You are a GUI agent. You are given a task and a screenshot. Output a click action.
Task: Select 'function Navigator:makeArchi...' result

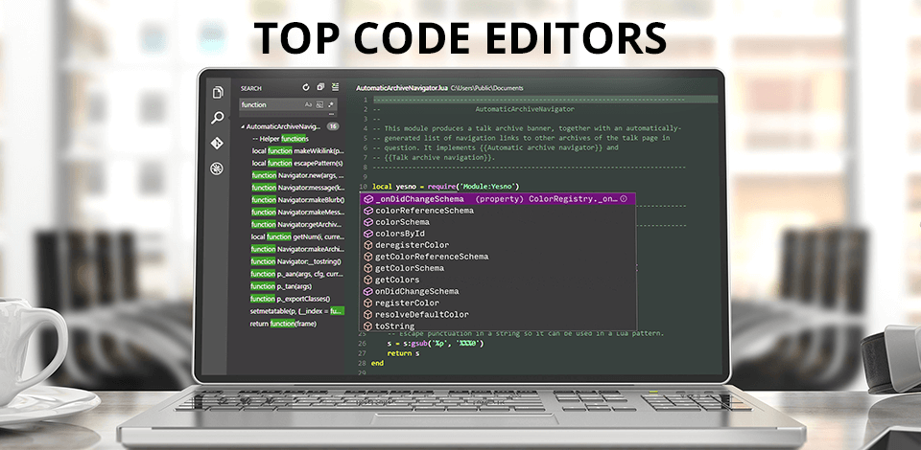[x=297, y=249]
